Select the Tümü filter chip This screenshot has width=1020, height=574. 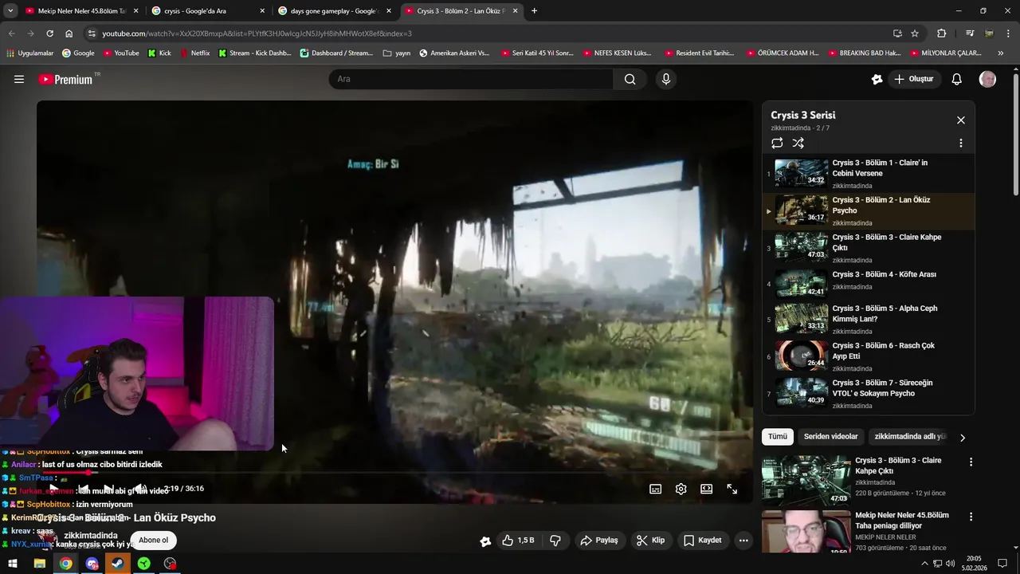click(x=778, y=437)
